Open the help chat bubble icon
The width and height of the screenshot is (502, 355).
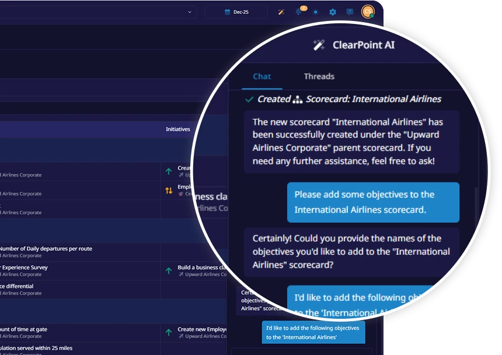(x=350, y=12)
